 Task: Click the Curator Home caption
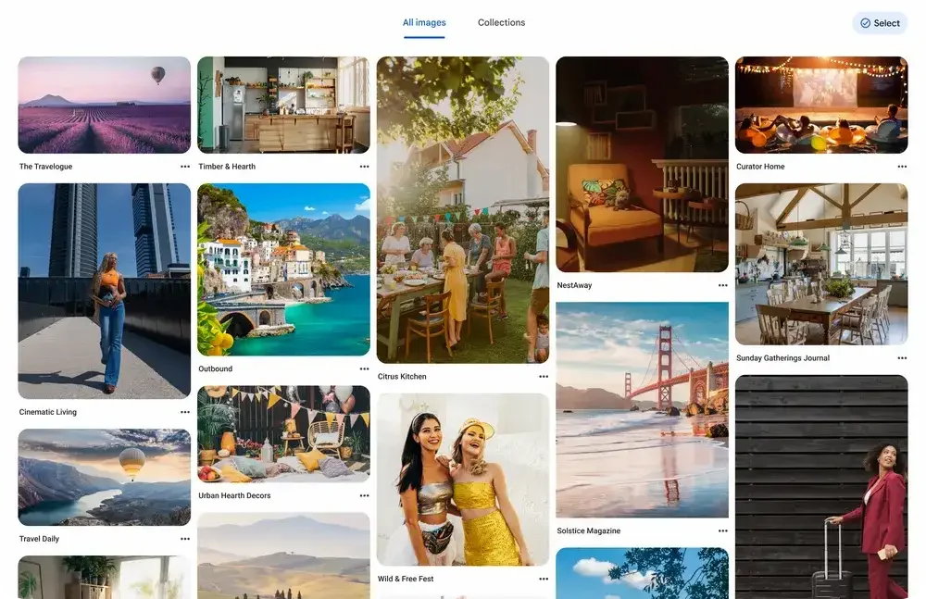tap(760, 167)
